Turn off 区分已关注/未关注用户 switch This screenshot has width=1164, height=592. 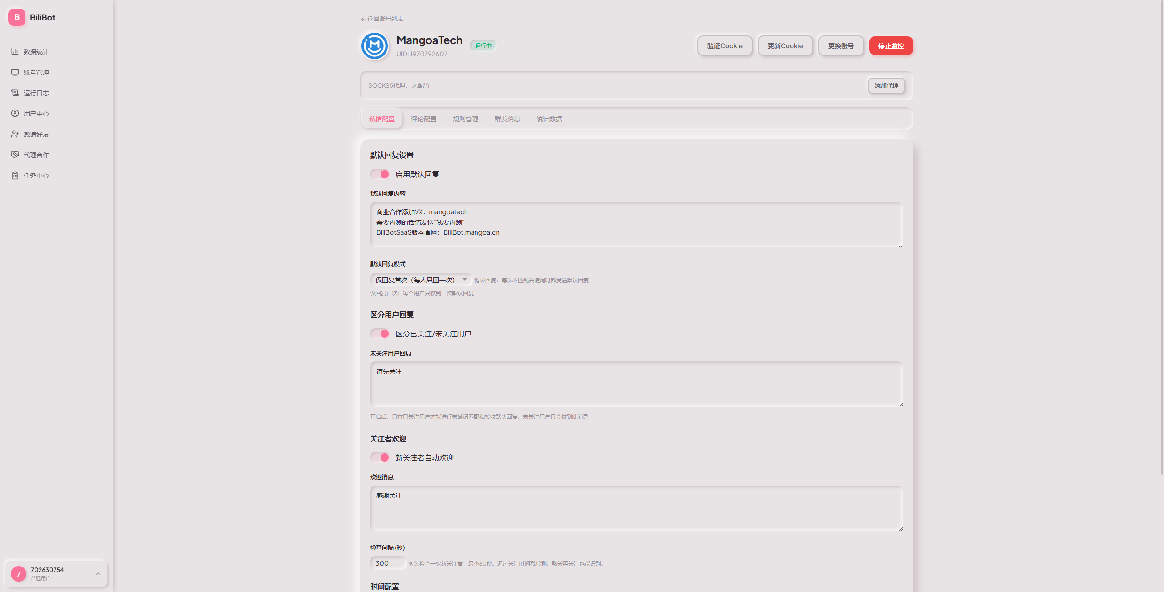(380, 334)
